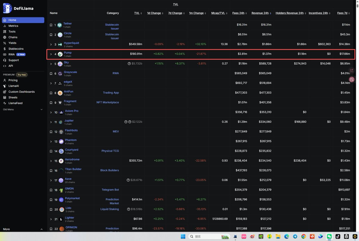
Task: Click the question-mark icon beside Aave TVL
Action: pos(128,180)
